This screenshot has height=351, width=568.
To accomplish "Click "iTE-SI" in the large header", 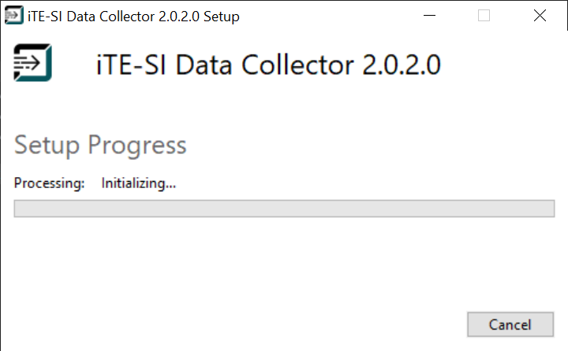I will [129, 64].
